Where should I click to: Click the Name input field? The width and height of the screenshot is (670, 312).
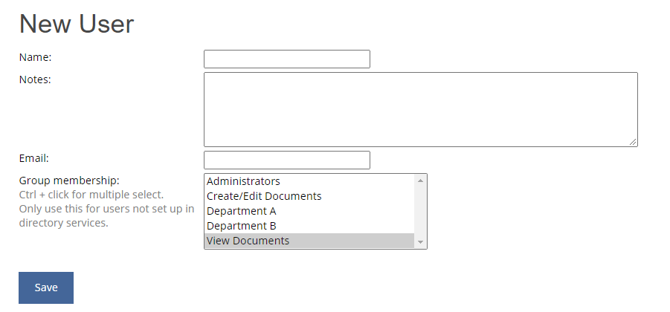coord(287,59)
